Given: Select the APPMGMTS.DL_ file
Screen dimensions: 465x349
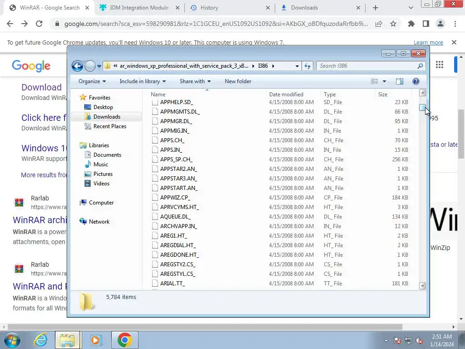Looking at the screenshot, I should 180,112.
